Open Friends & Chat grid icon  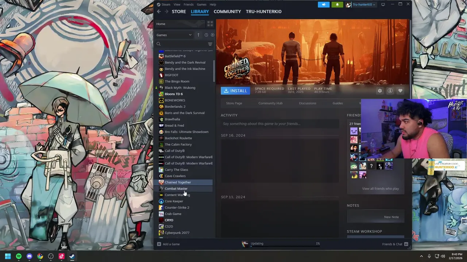click(x=406, y=244)
